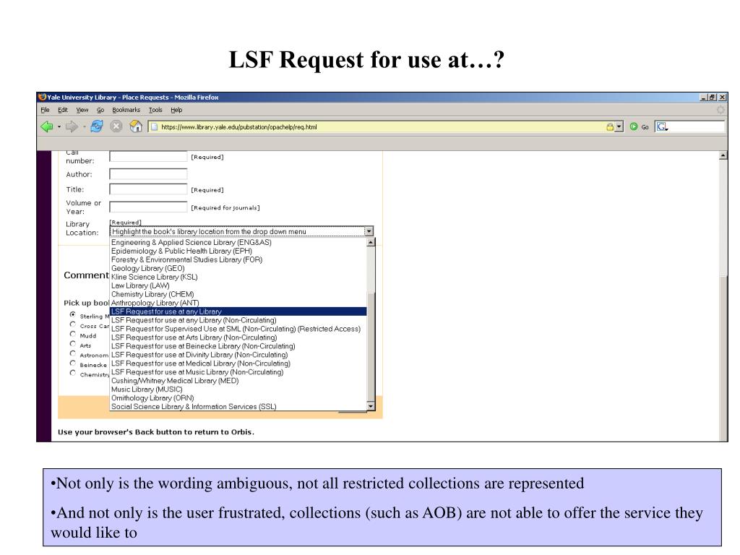Viewport: 740px width, 555px height.
Task: Select the Cross Campus pick up radio button
Action: pyautogui.click(x=73, y=324)
